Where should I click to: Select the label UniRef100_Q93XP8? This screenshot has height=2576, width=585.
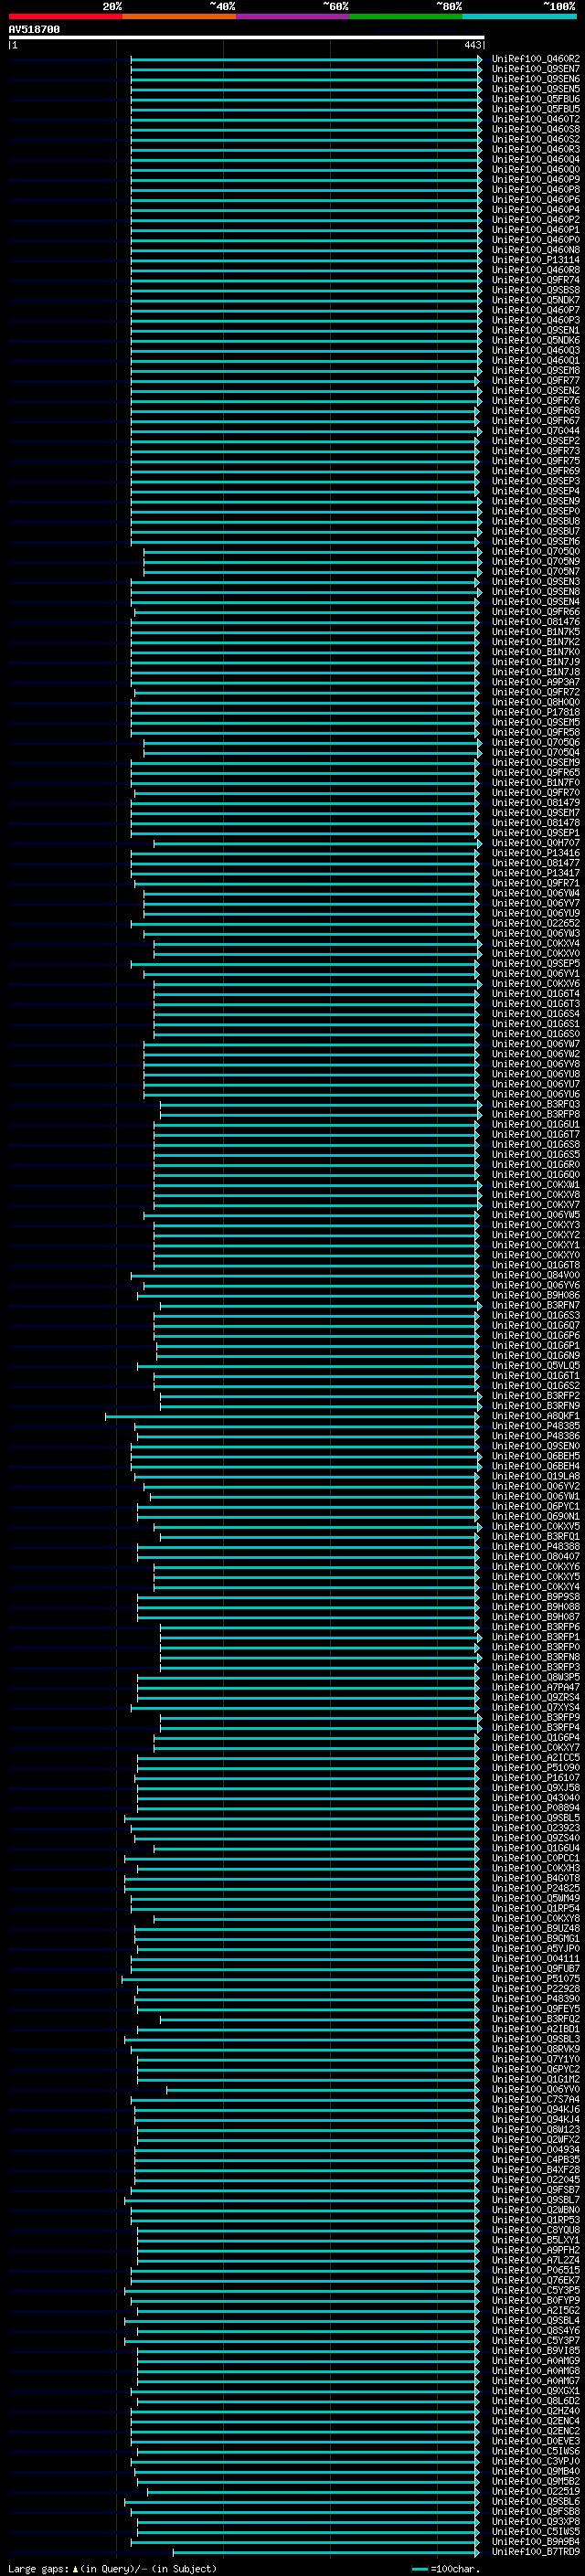click(535, 2521)
